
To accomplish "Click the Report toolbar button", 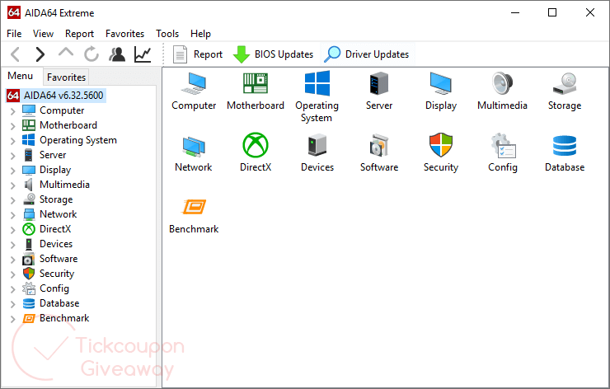I will pos(198,54).
